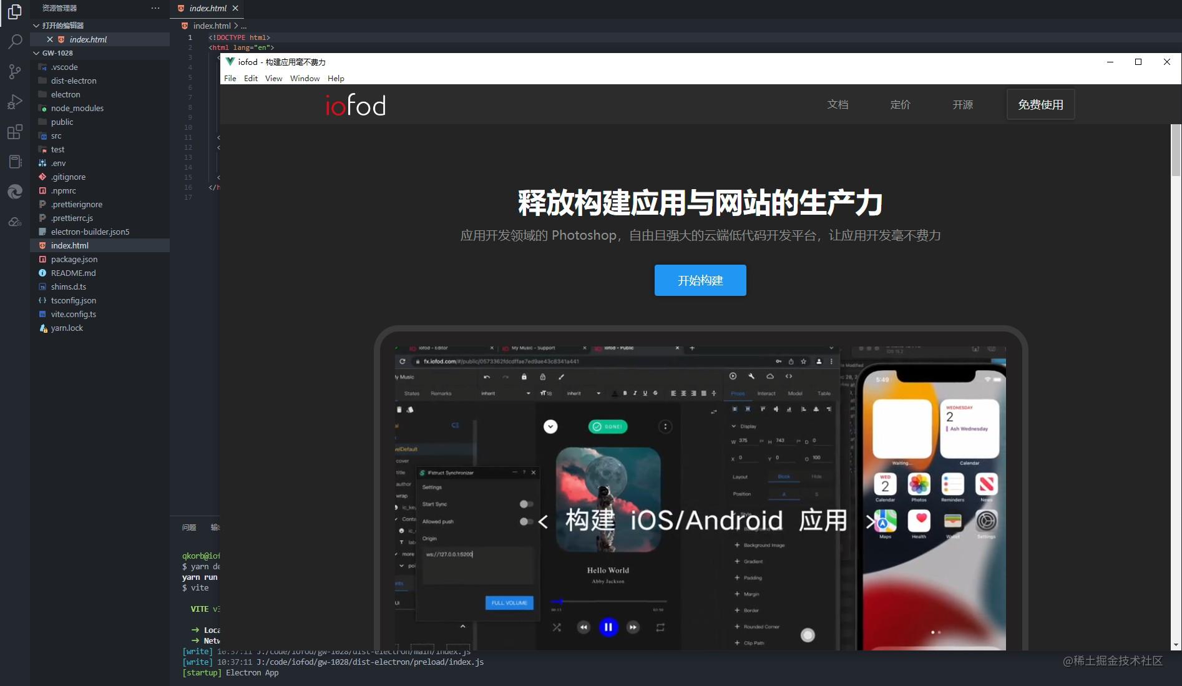Open the text color picker in the editor toolbar
1182x686 pixels.
(x=615, y=393)
